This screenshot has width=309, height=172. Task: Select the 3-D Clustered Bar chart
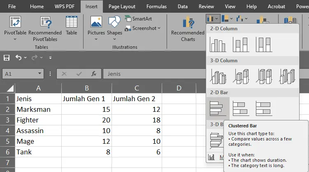click(216, 140)
